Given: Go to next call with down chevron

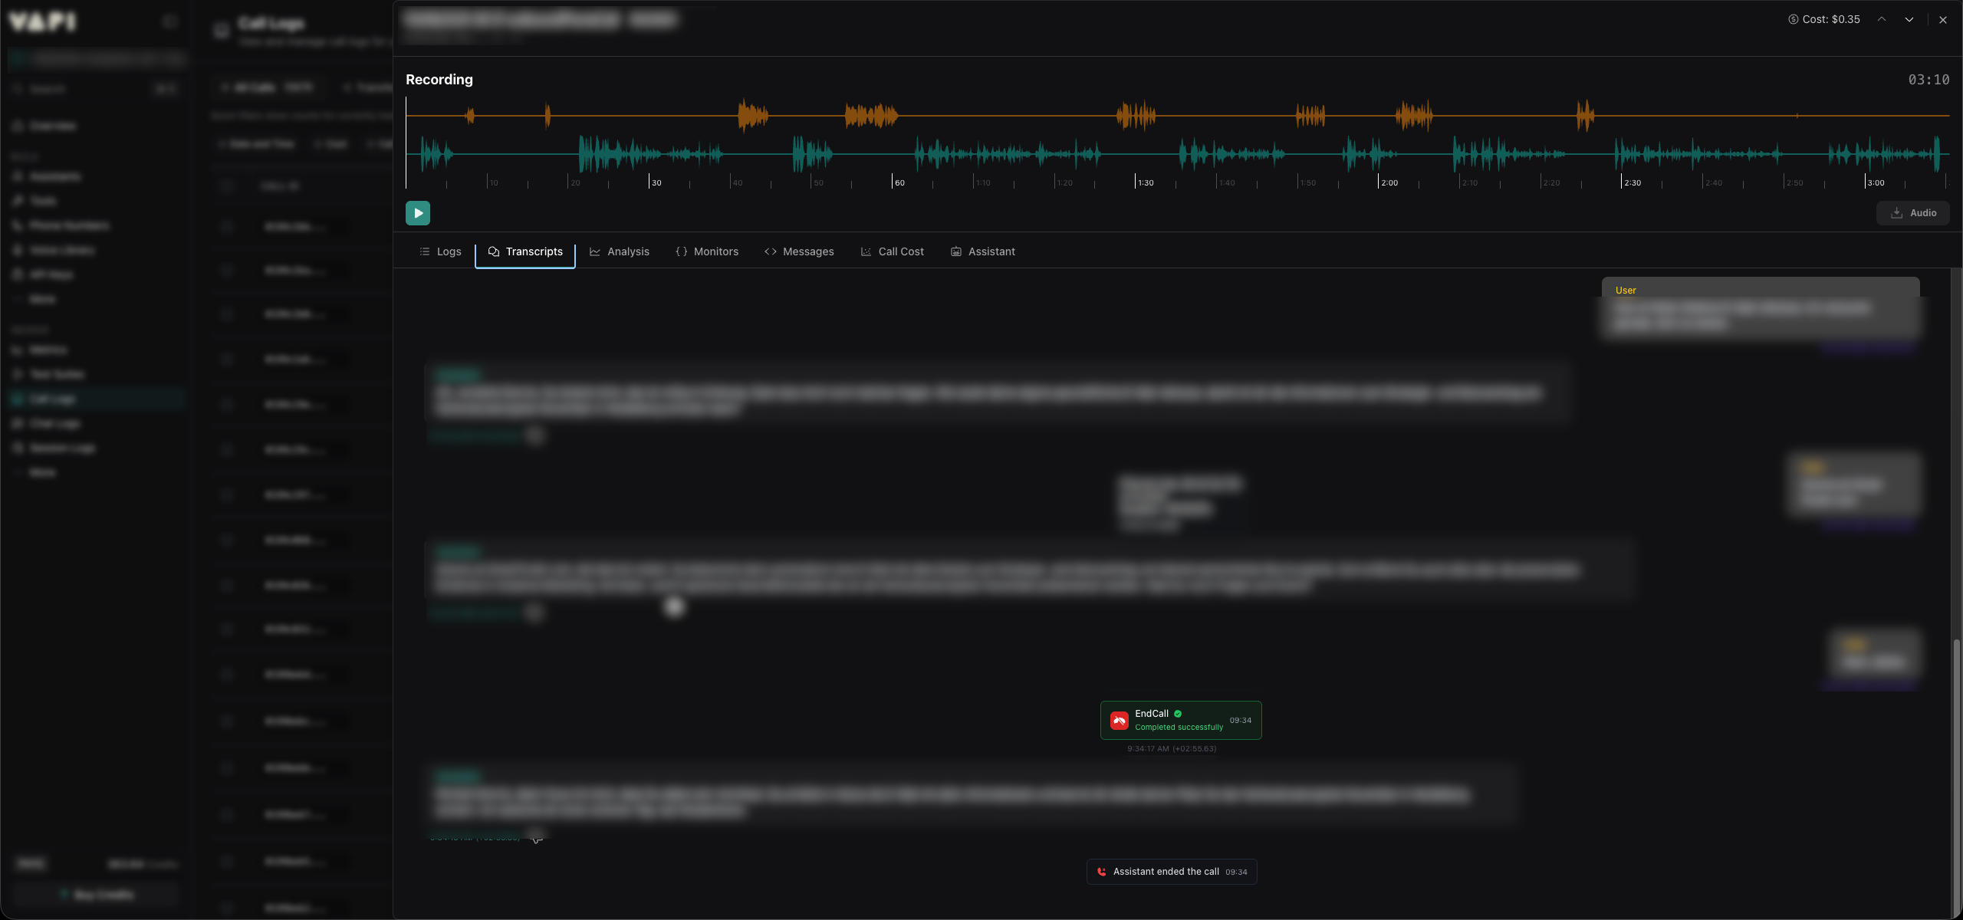Looking at the screenshot, I should click(x=1909, y=20).
